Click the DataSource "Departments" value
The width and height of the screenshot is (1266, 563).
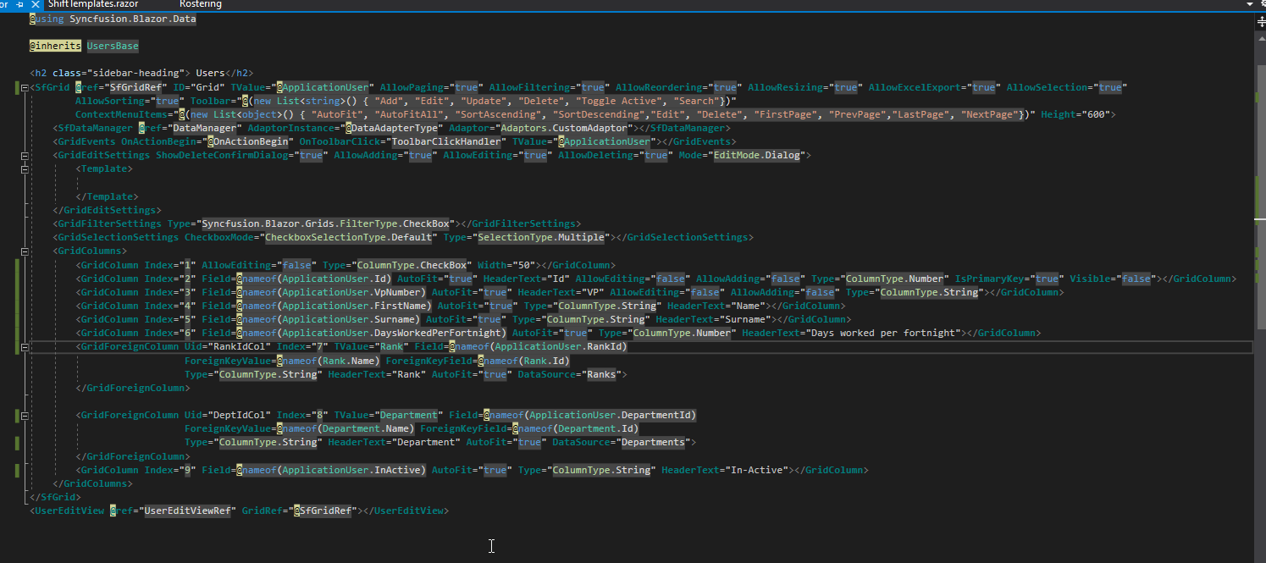tap(652, 443)
